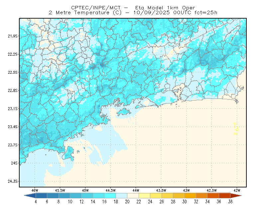Click the 23.7S latitude label

[x=12, y=145]
